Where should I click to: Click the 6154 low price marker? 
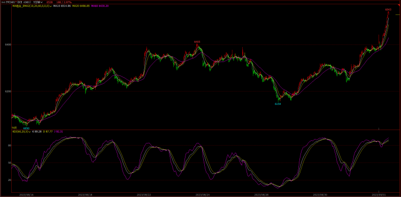point(277,104)
